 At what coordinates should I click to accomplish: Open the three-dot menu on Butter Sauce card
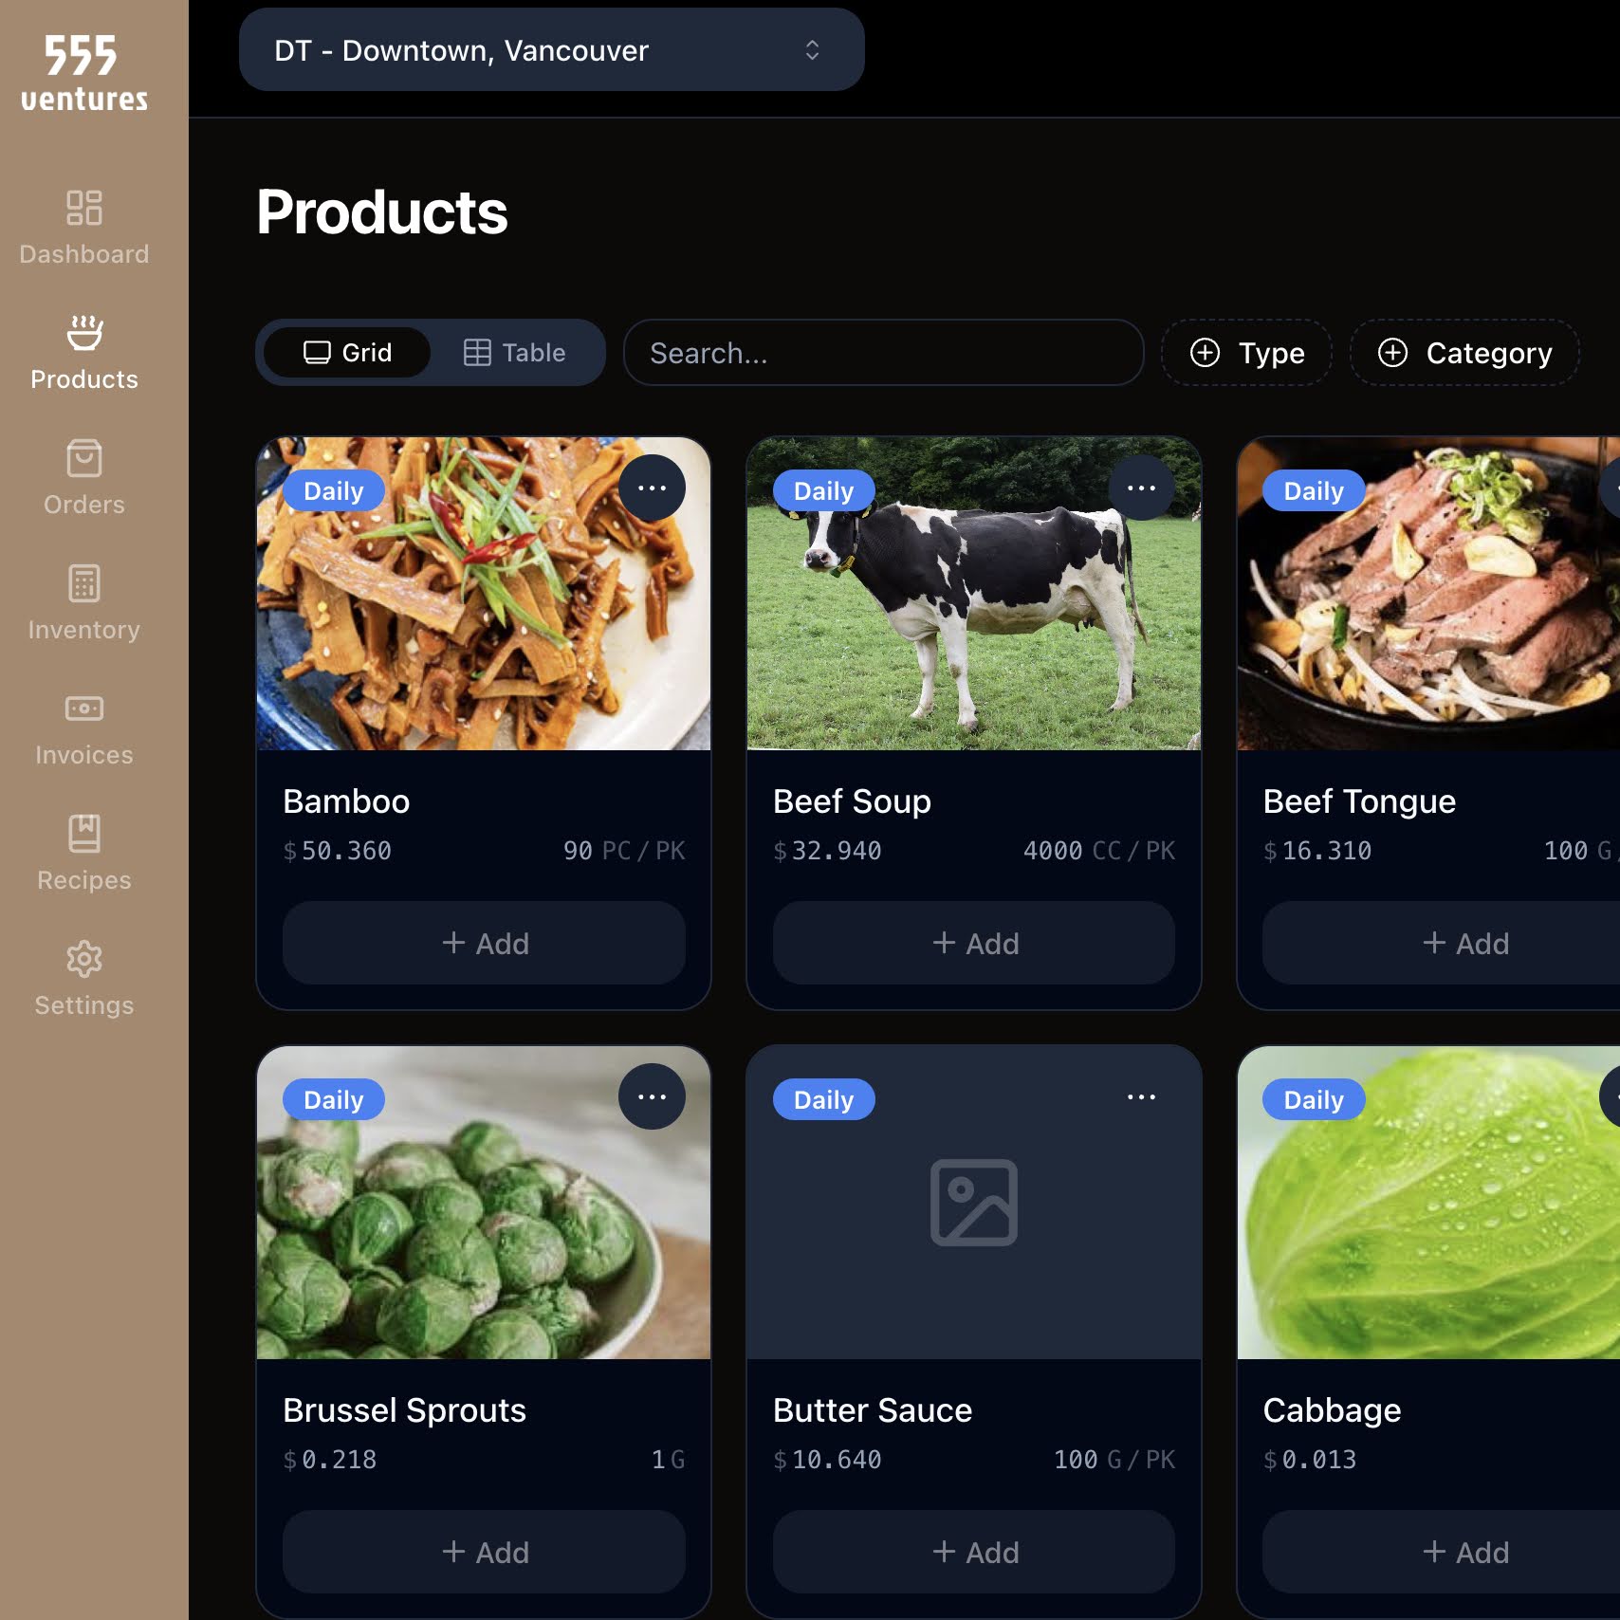[1141, 1096]
